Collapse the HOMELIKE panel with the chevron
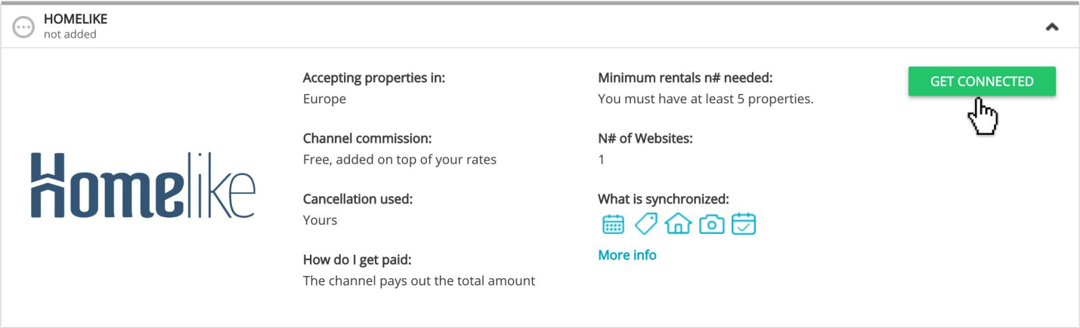The image size is (1080, 328). click(x=1051, y=26)
